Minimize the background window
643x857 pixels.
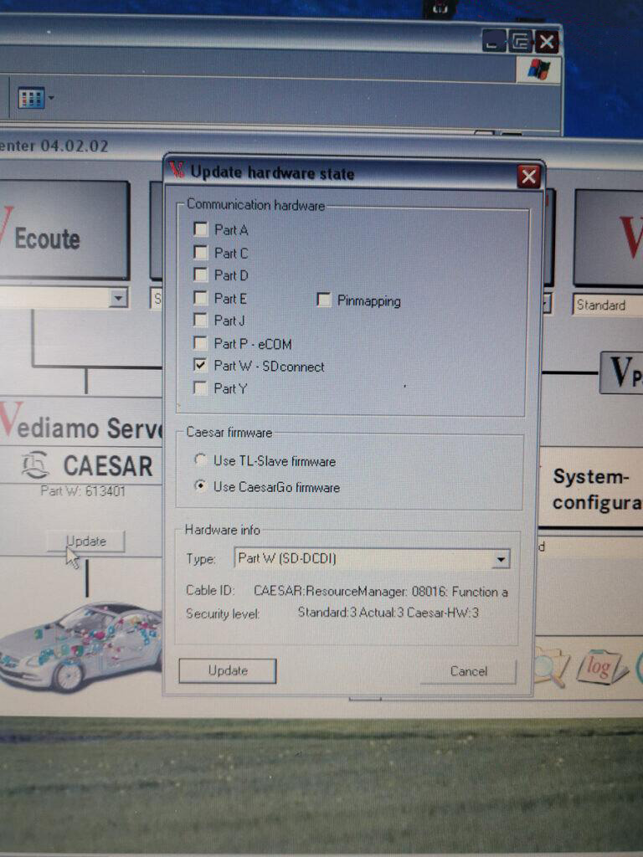coord(493,41)
